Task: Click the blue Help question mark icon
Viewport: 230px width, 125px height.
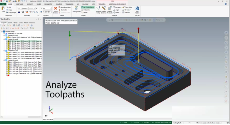Action: pyautogui.click(x=226, y=4)
